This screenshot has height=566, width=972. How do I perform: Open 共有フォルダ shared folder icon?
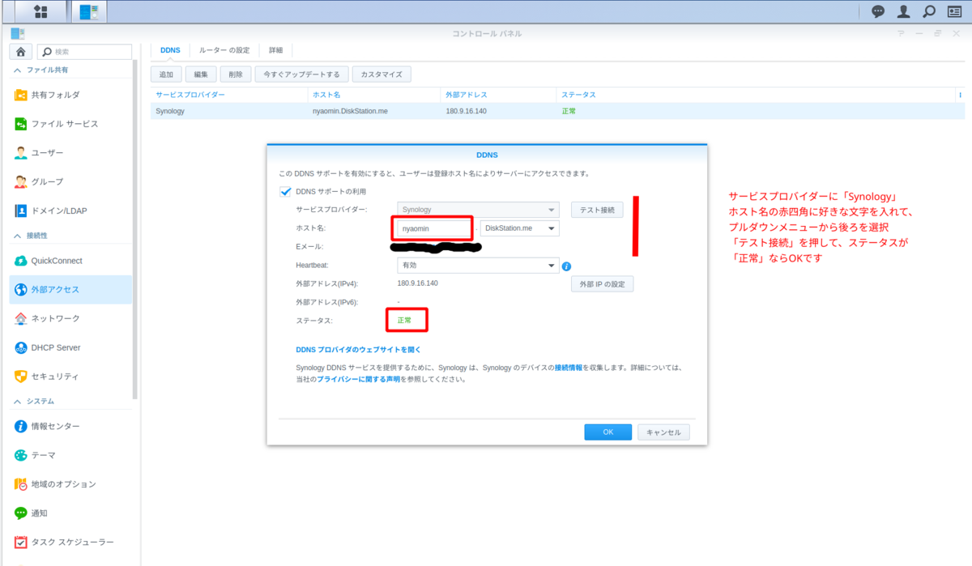(x=21, y=95)
